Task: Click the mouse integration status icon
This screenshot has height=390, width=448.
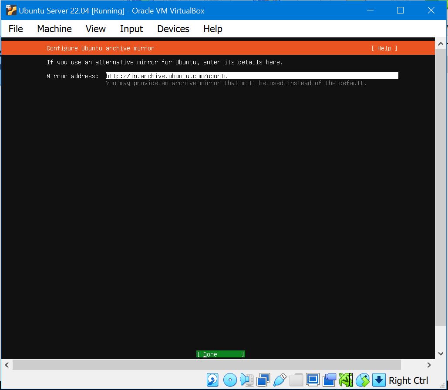Action: [x=363, y=380]
